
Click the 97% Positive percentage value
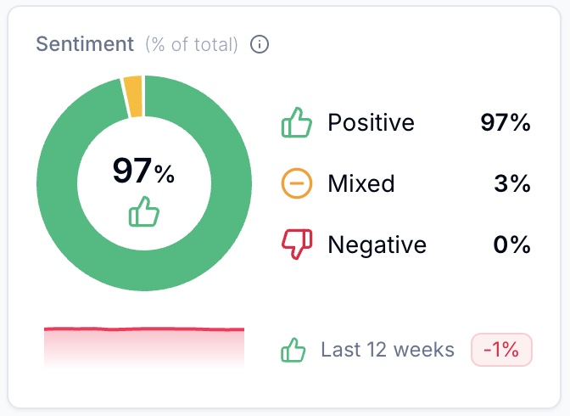coord(506,123)
